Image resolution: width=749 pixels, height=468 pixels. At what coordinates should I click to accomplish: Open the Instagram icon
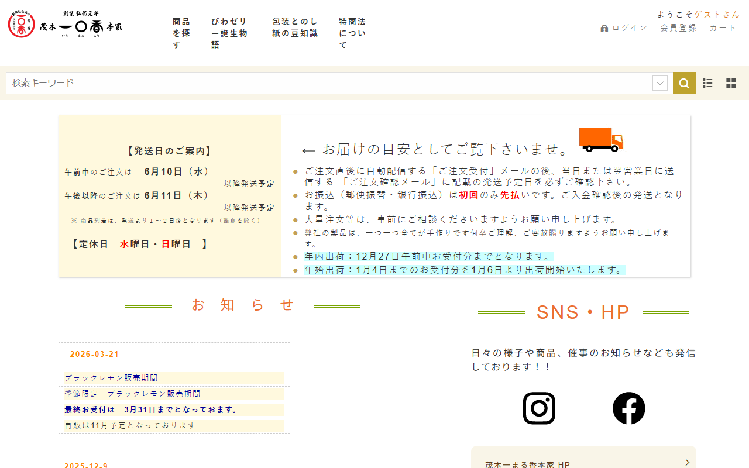539,408
